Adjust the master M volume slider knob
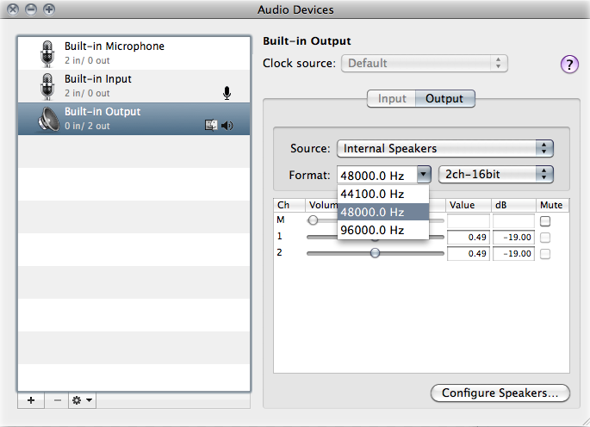Viewport: 590px width, 427px height. coord(313,220)
